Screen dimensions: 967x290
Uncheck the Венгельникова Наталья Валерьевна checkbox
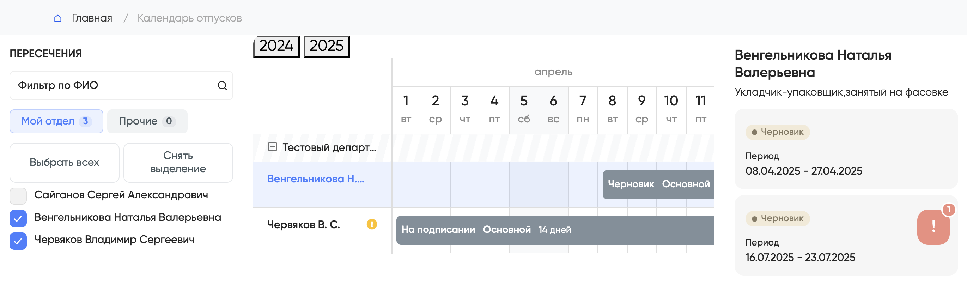point(18,218)
